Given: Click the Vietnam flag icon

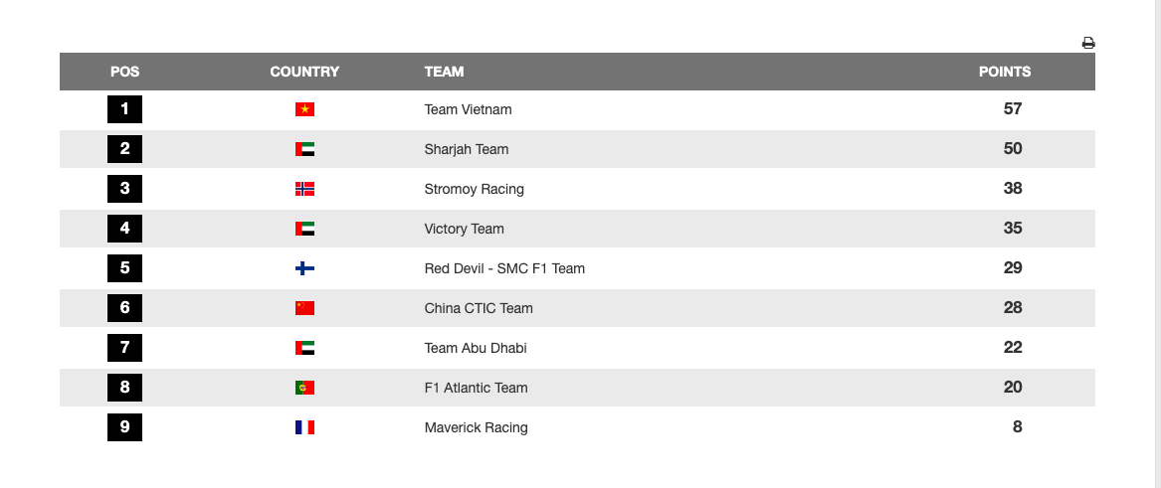Looking at the screenshot, I should click(x=304, y=109).
